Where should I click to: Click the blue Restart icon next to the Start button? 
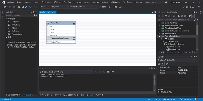(x=110, y=7)
